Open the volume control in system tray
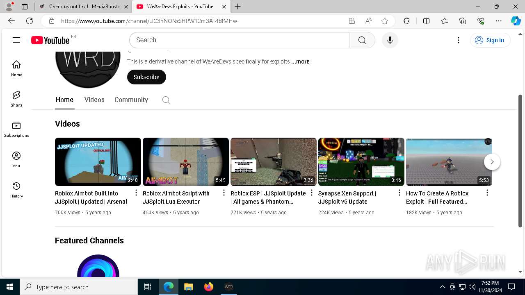Viewport: 525px width, 295px height. point(472,287)
